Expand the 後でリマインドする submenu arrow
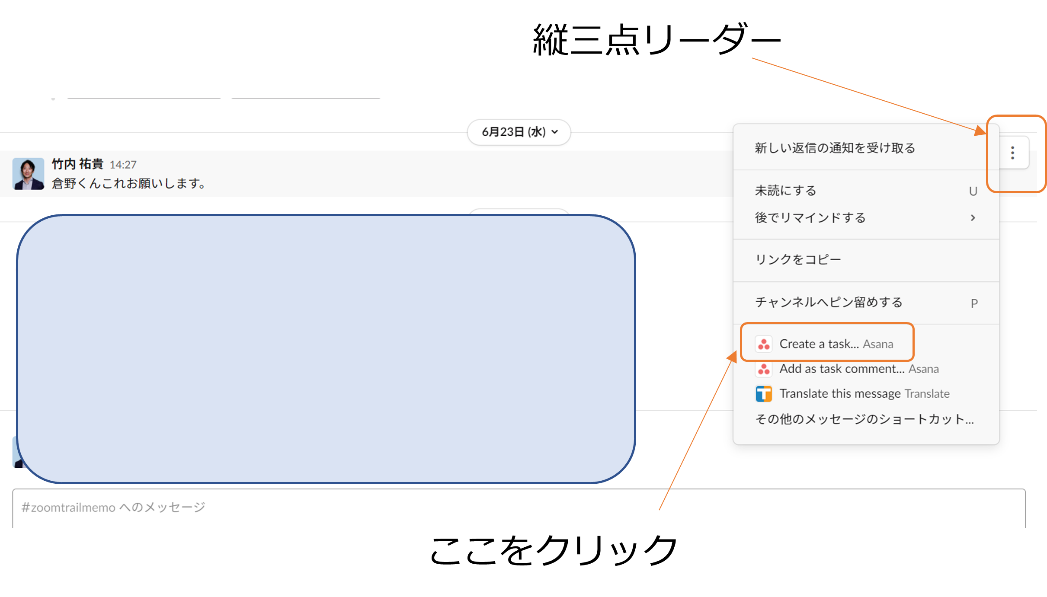The height and width of the screenshot is (597, 1047). [x=973, y=217]
